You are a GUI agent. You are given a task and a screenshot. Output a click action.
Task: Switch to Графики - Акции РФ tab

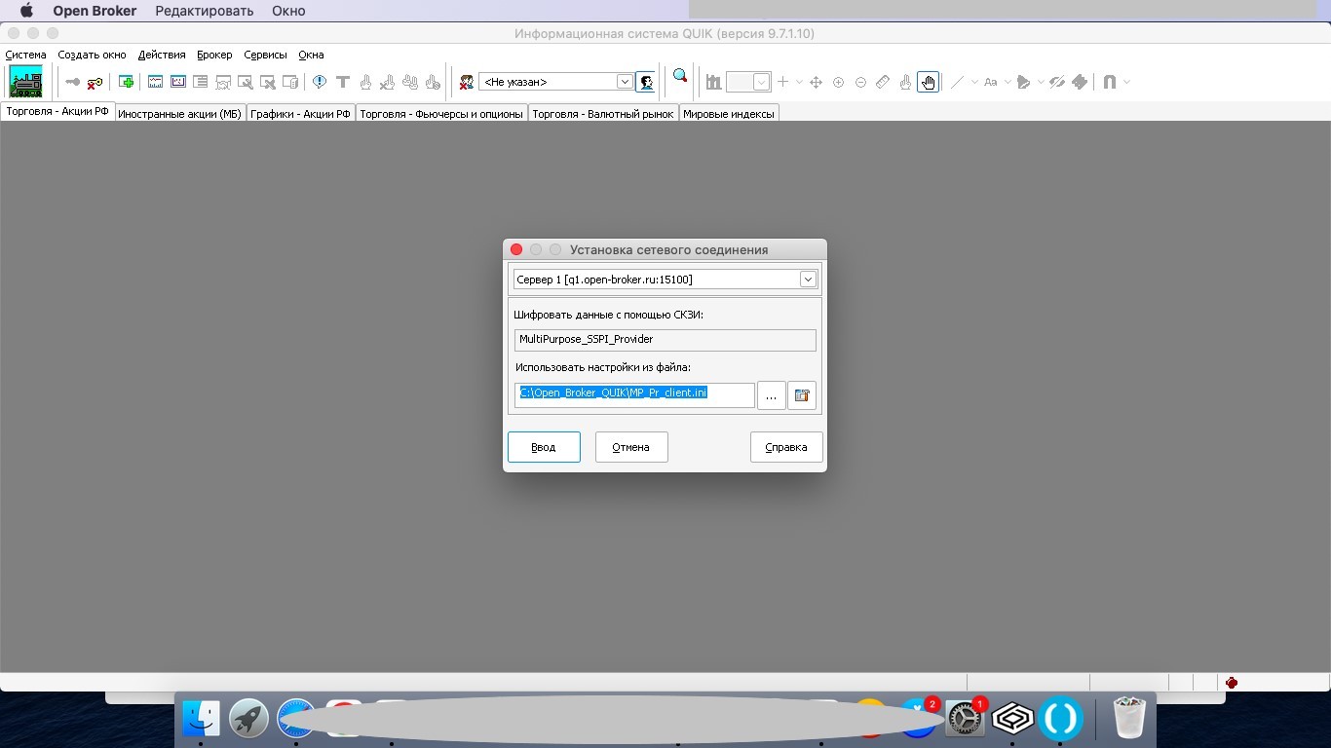300,114
